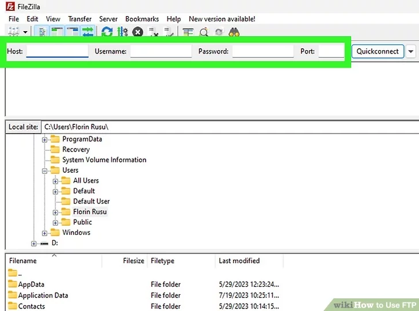Toggle remote directory tree display
Image resolution: width=419 pixels, height=311 pixels.
click(73, 32)
